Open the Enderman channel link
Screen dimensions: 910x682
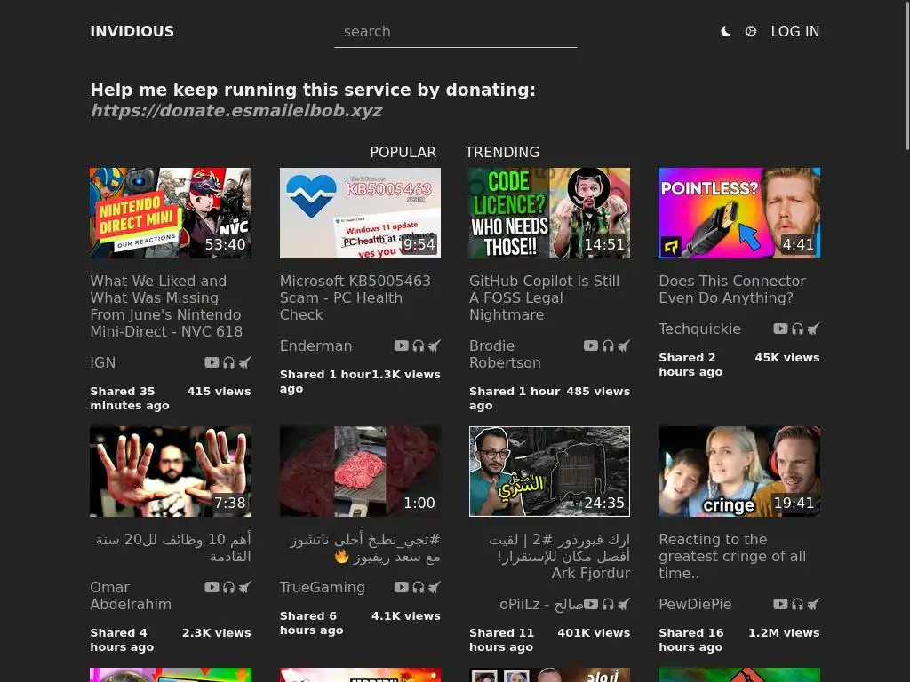(315, 345)
